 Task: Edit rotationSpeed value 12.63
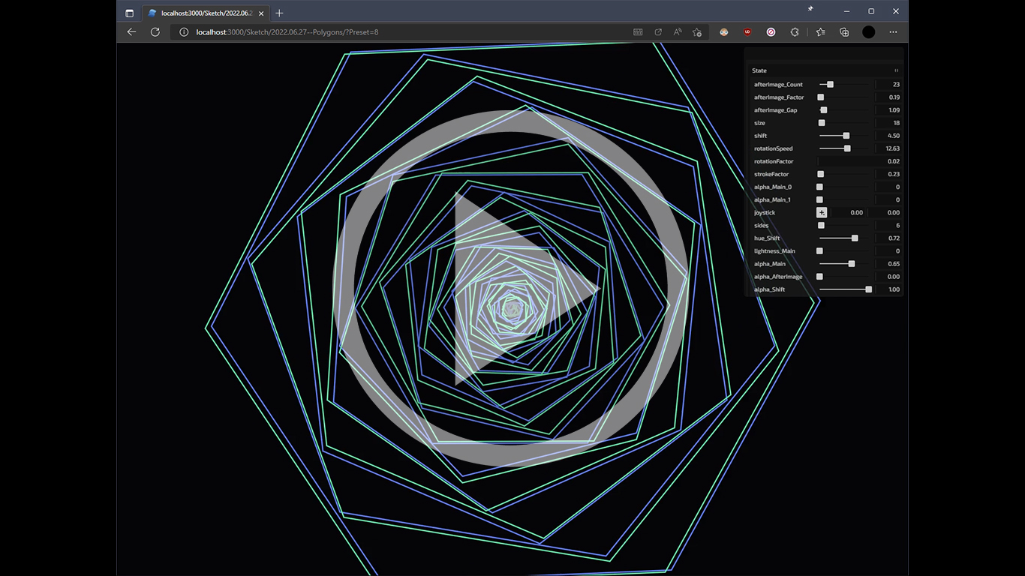pos(889,148)
